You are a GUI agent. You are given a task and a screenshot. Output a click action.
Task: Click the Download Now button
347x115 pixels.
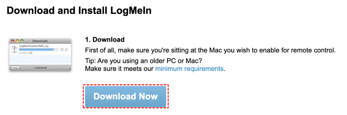pyautogui.click(x=125, y=96)
